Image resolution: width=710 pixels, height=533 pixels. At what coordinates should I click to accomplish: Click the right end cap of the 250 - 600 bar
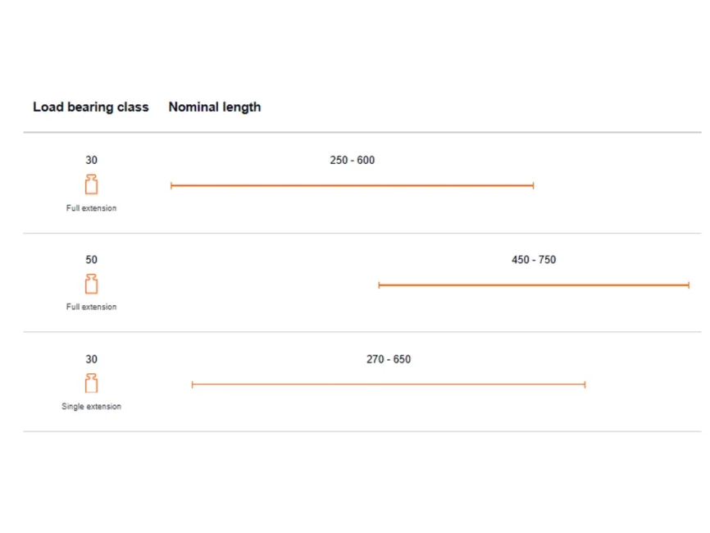[533, 185]
